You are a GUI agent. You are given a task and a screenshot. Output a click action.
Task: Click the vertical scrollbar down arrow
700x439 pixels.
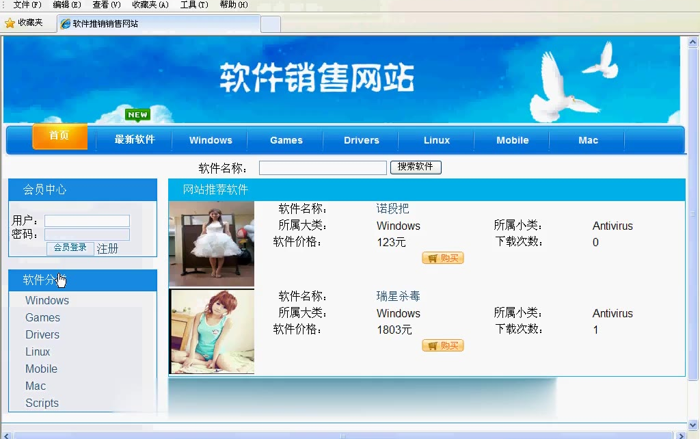693,425
